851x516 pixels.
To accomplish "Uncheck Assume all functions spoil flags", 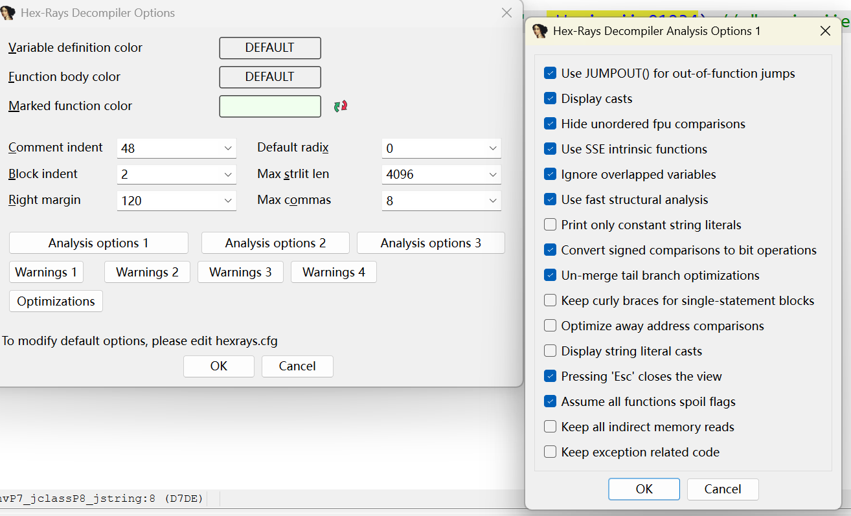I will coord(550,402).
